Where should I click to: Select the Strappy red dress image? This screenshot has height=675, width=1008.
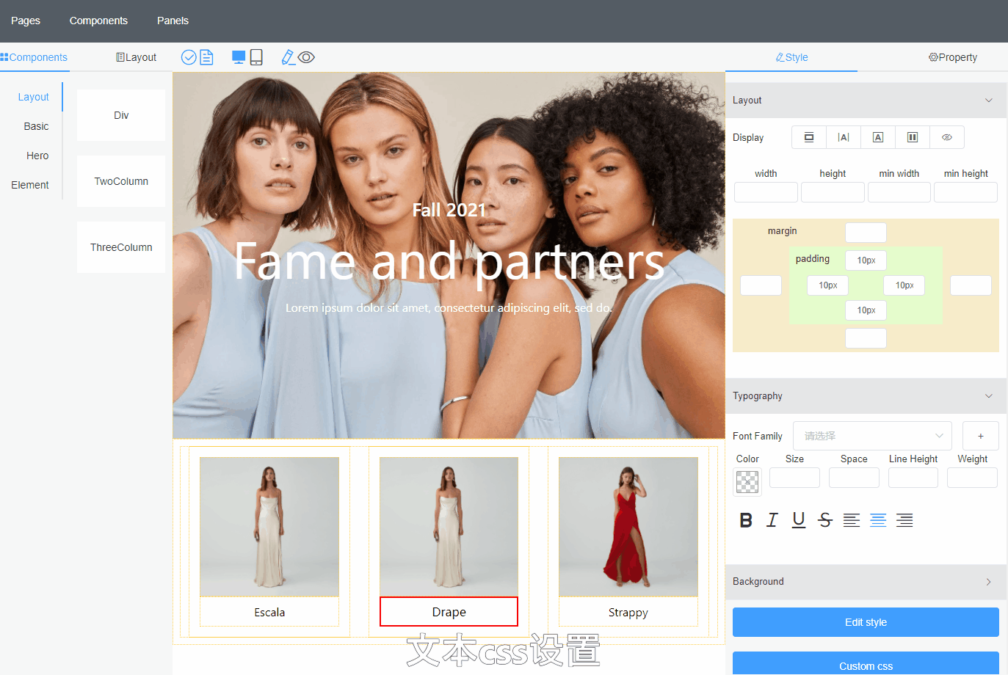click(x=628, y=527)
